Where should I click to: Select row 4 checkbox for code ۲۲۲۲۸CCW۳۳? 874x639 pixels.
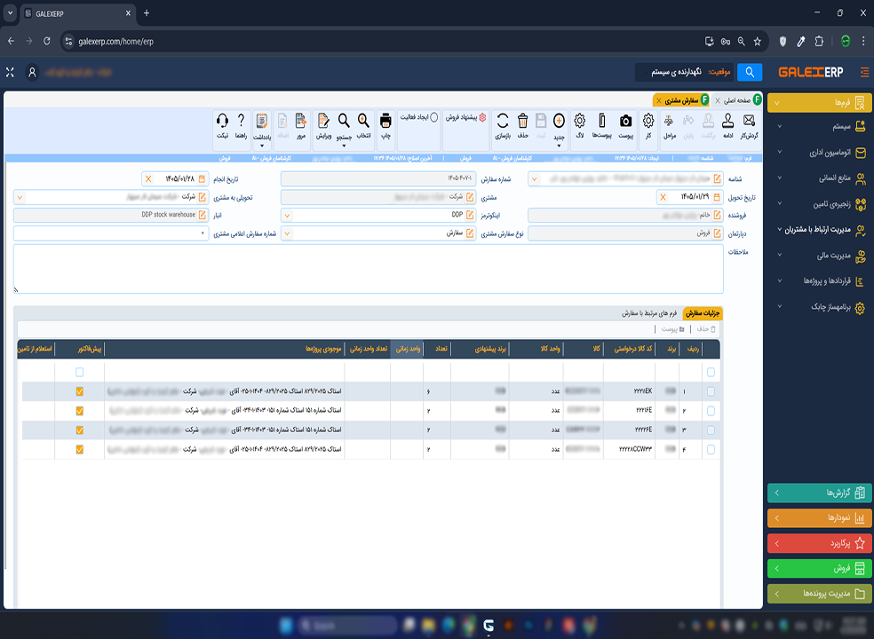coord(711,450)
